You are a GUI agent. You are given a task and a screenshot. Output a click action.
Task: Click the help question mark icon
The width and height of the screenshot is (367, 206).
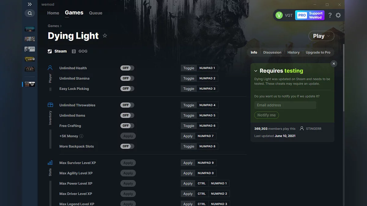tap(330, 15)
